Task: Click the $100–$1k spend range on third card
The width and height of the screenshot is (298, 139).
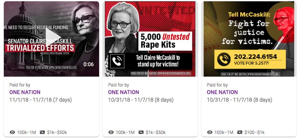Action: 255,132
